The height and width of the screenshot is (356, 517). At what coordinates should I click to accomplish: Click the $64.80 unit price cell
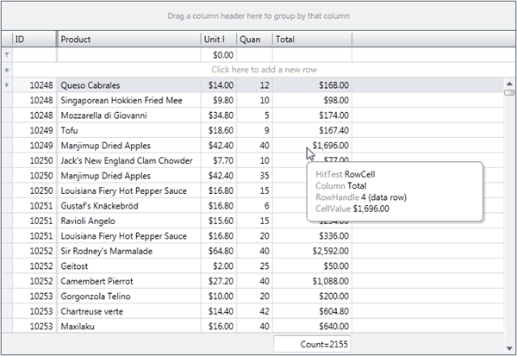coord(219,251)
